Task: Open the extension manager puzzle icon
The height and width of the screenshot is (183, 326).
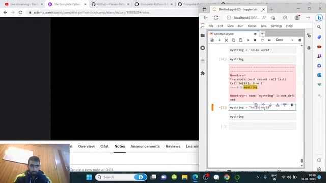Action: tap(203, 73)
